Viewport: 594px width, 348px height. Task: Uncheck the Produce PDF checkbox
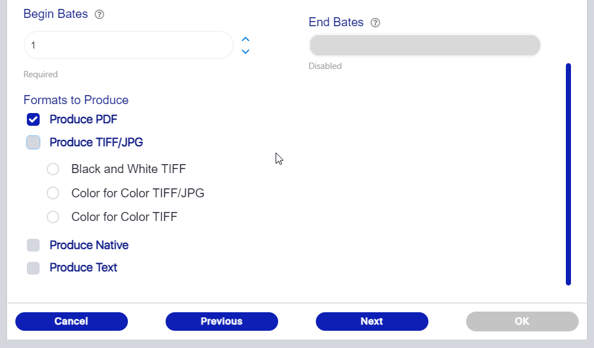(x=33, y=119)
